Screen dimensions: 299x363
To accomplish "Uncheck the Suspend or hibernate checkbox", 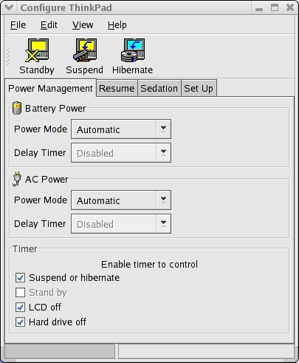I will tap(20, 278).
